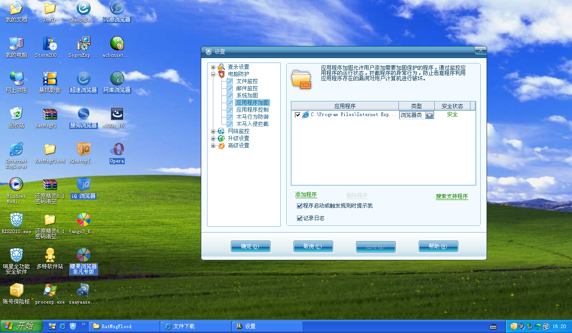Screen dimensions: 572x333
Task: Select iQsetup installer desktop icon
Action: tap(83, 153)
